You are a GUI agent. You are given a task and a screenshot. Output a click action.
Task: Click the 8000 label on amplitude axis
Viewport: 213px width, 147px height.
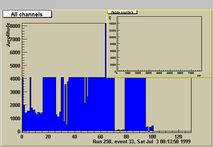coord(15,26)
